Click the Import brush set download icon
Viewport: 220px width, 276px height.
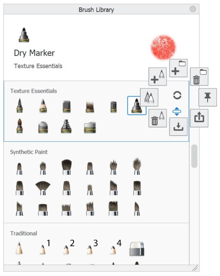(178, 127)
